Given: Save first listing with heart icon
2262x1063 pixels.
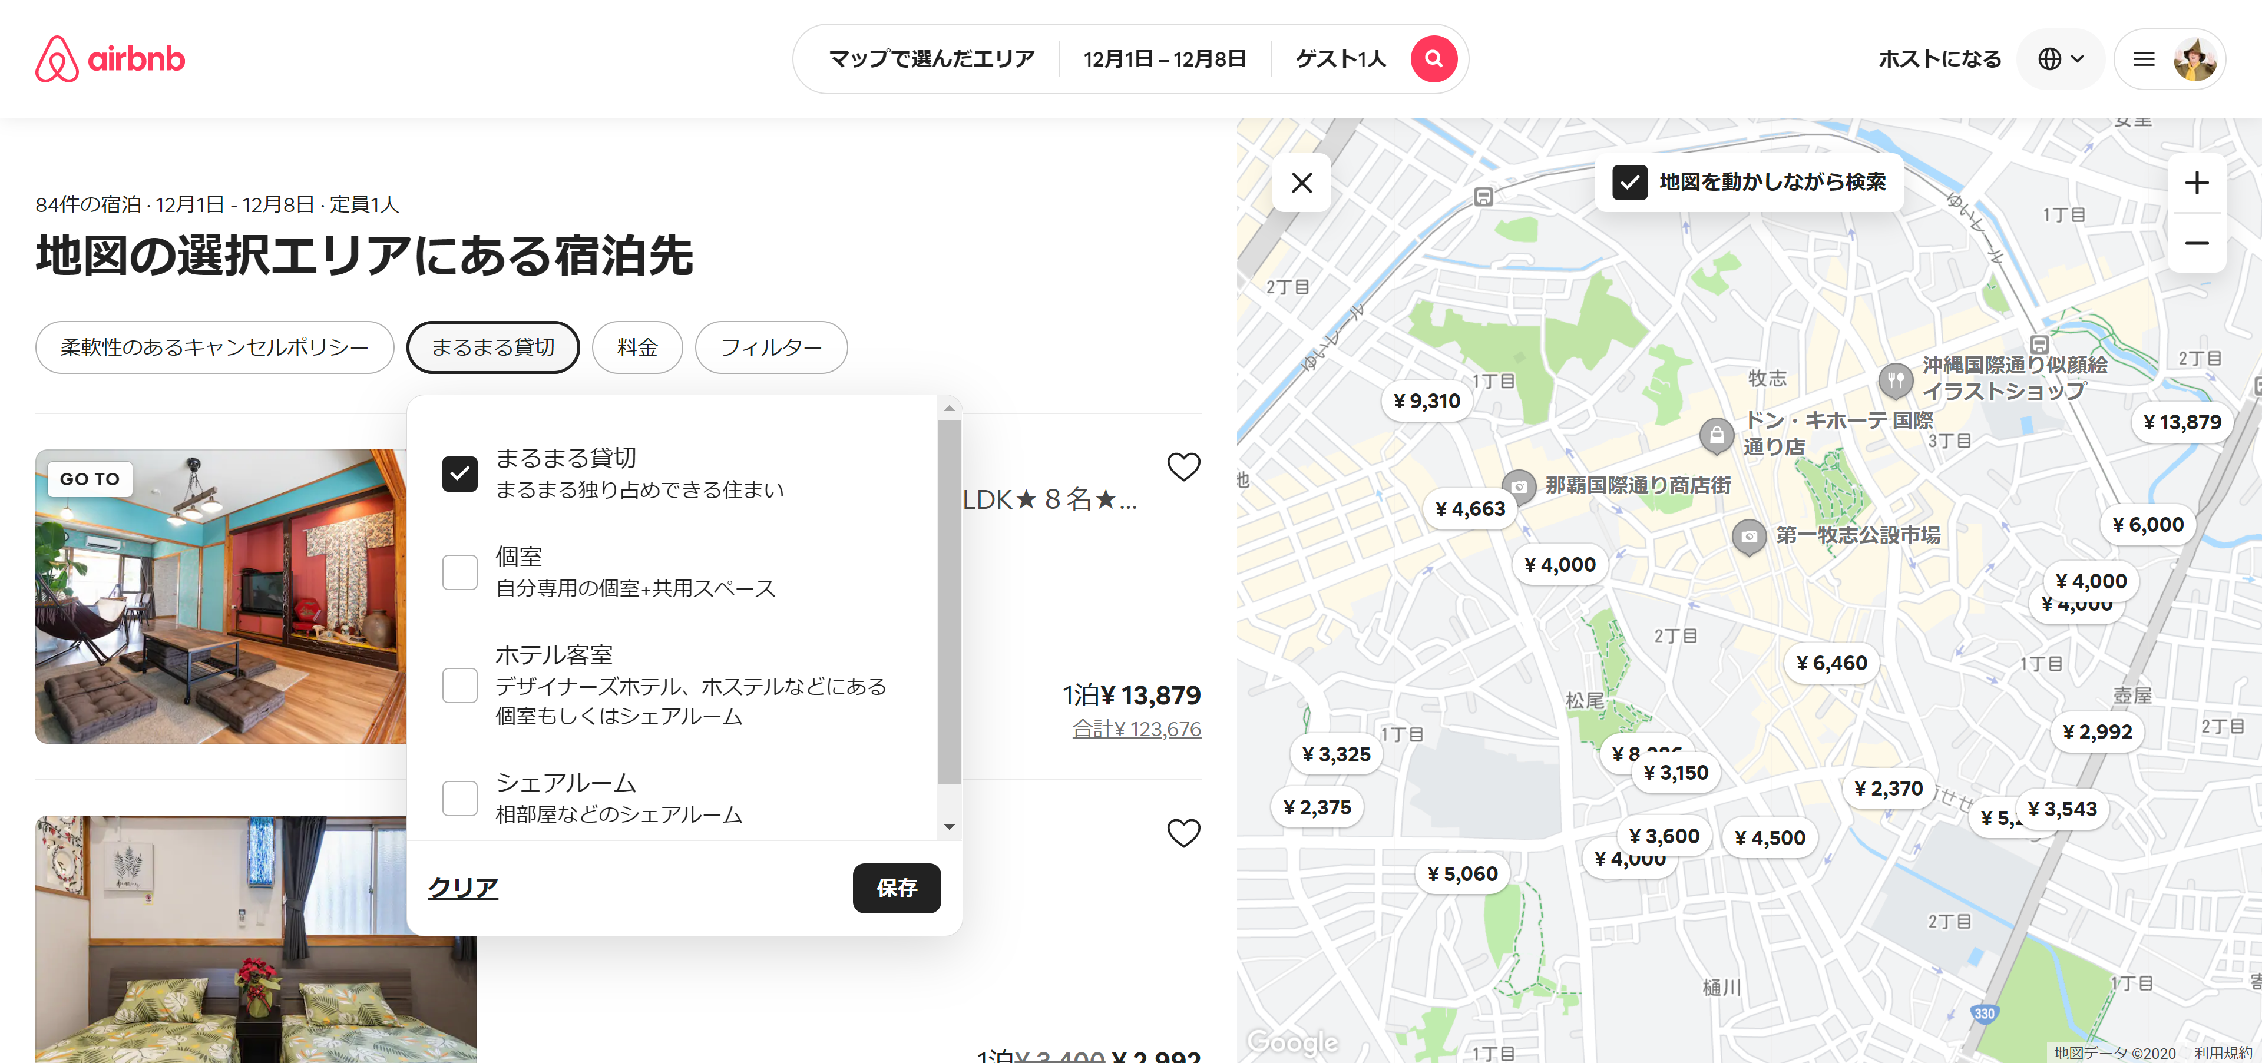Looking at the screenshot, I should click(1183, 466).
